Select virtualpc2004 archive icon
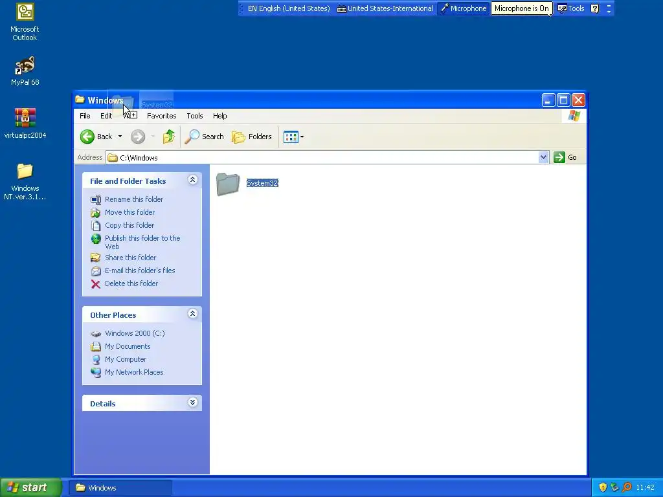 (x=25, y=124)
